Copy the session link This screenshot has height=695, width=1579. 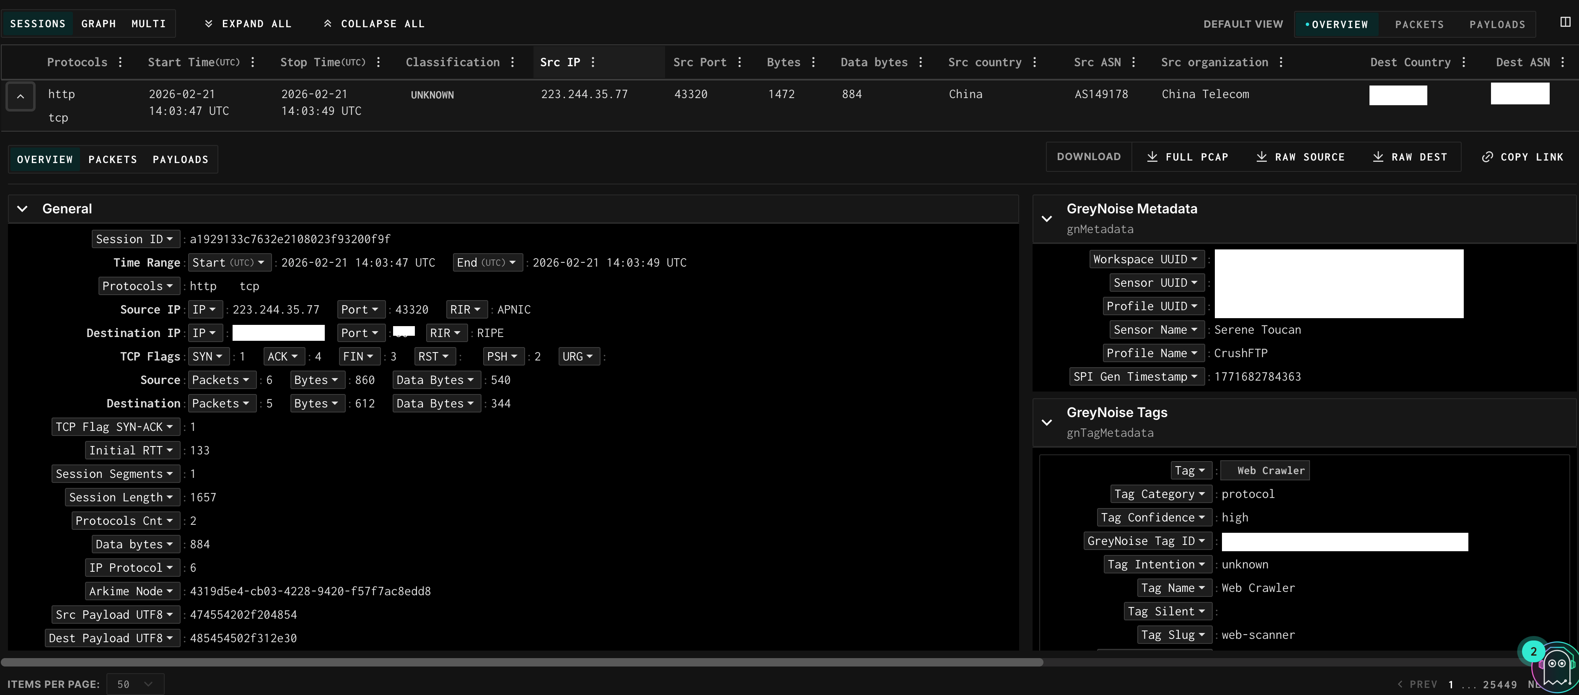click(x=1522, y=157)
